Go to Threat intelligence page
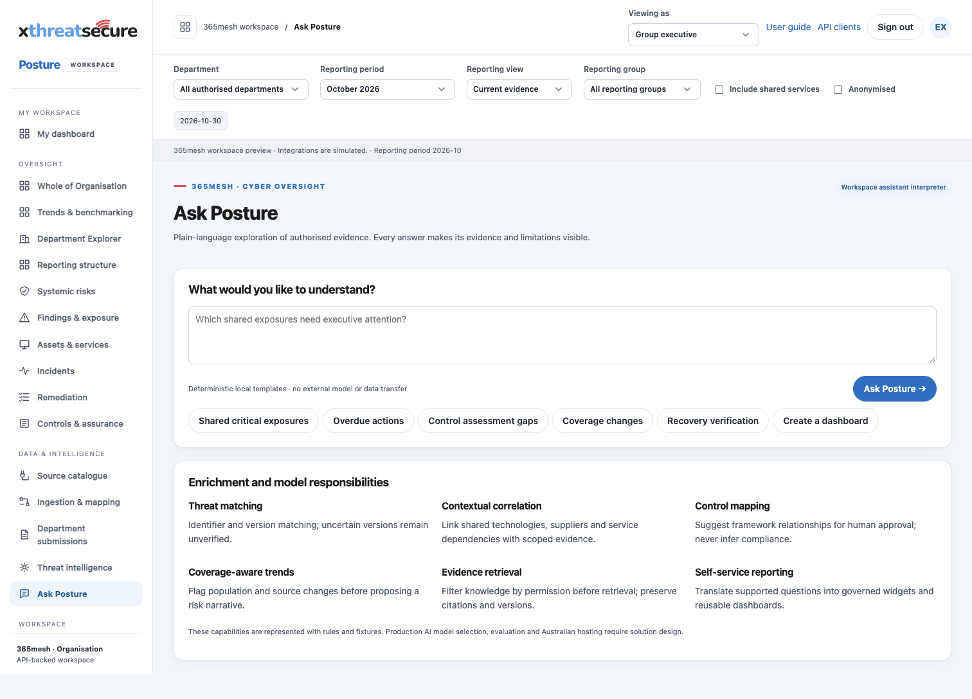This screenshot has width=972, height=699. point(76,567)
